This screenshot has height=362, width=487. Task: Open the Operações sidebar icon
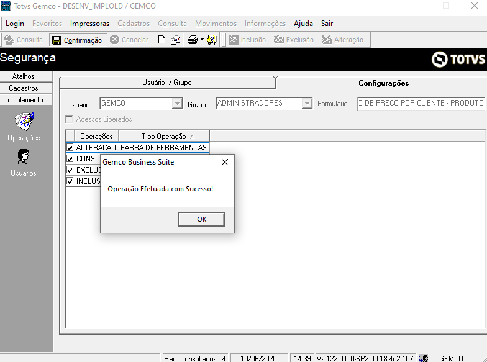(24, 122)
